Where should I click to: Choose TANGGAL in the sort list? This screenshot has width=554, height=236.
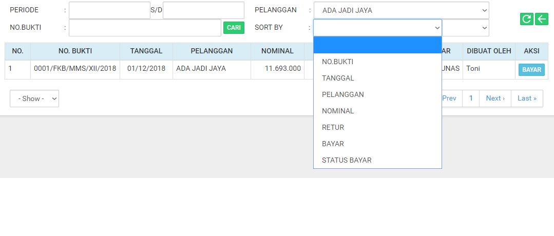pos(378,78)
